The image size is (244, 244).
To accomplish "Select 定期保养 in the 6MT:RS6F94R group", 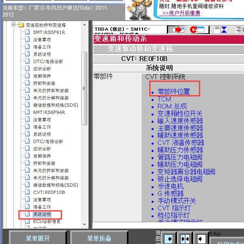I will tap(42, 156).
